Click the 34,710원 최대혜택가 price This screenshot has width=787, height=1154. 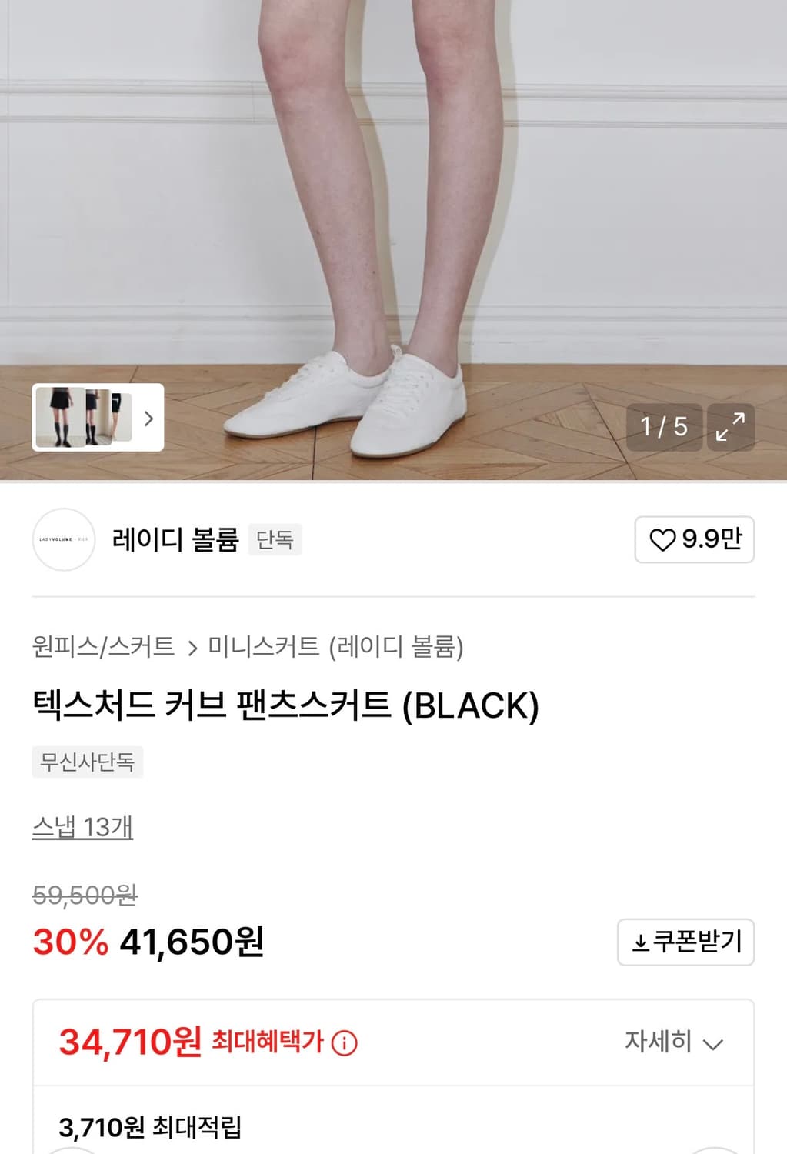tap(191, 1042)
